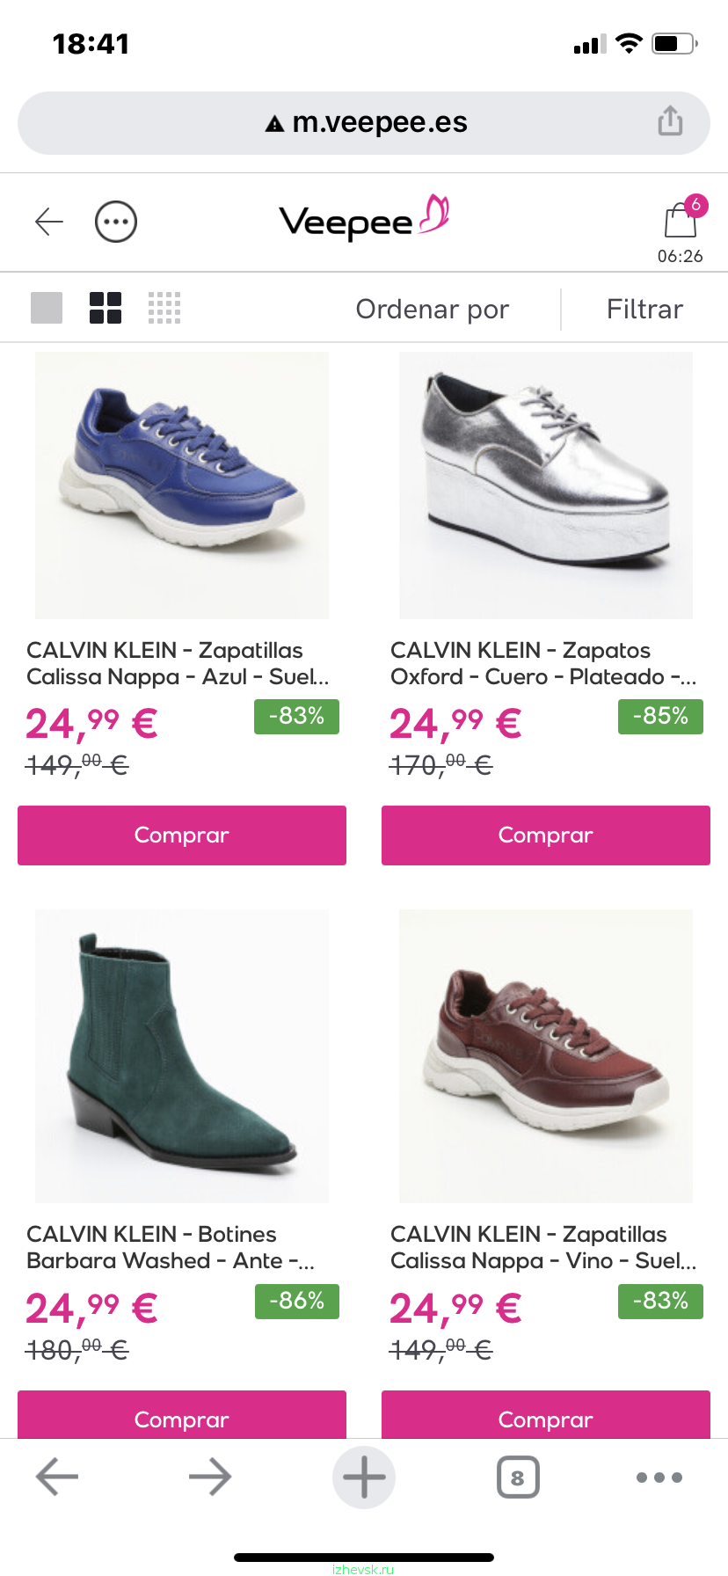The width and height of the screenshot is (728, 1576).
Task: Open the green Barbara Washed boots image
Action: point(182,1056)
